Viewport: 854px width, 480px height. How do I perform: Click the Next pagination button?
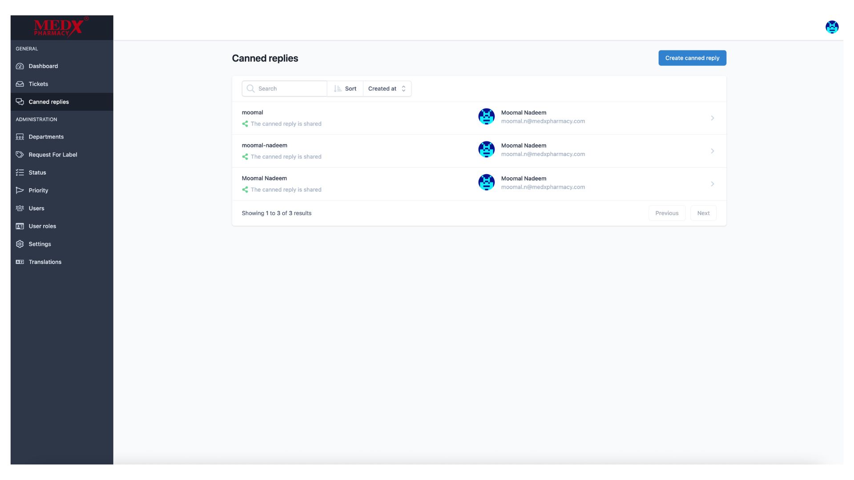tap(703, 213)
